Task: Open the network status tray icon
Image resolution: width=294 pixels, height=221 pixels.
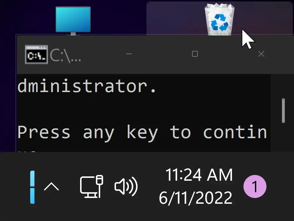Action: point(92,186)
